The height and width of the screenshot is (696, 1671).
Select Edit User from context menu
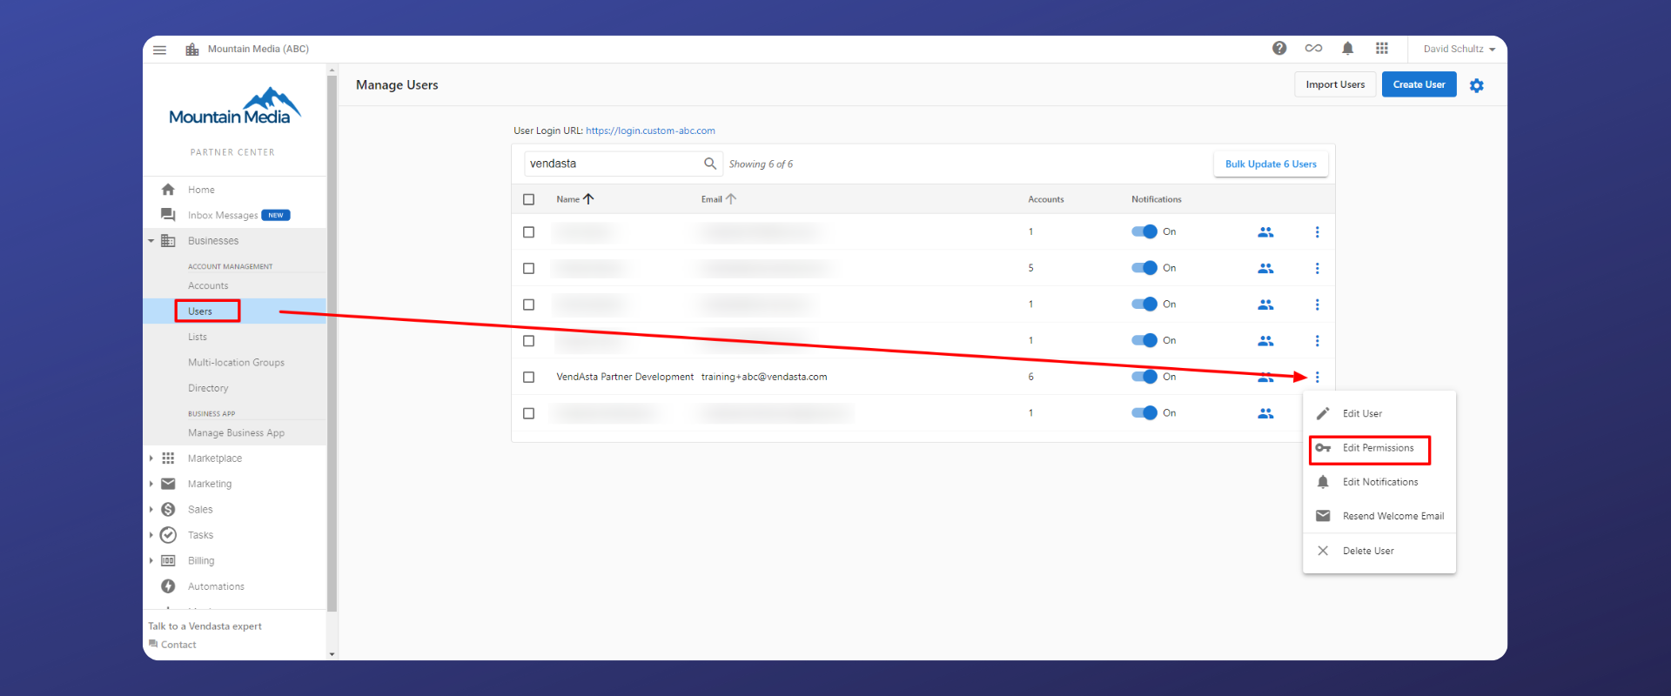(x=1379, y=413)
